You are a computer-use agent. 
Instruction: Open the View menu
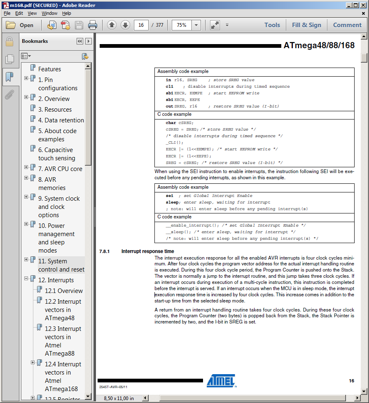[32, 13]
